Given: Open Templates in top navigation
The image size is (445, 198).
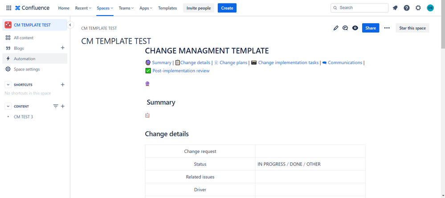Looking at the screenshot, I should point(167,8).
